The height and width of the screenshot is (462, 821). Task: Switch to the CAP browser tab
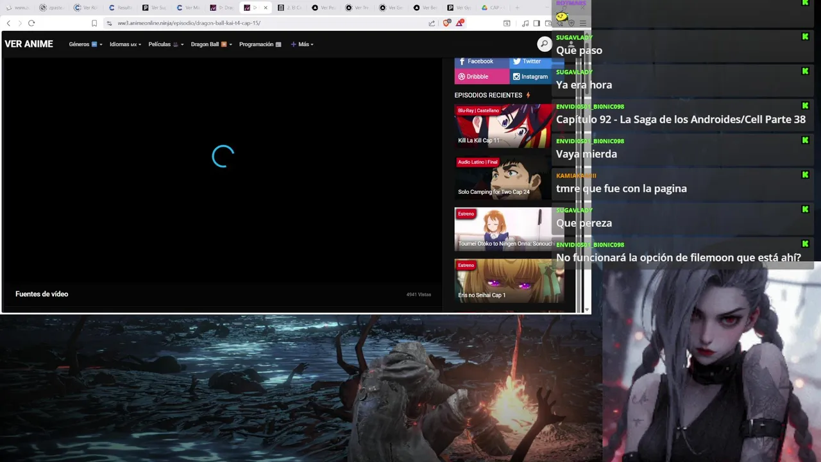493,8
